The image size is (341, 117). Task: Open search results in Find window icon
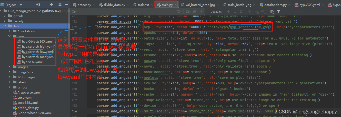point(272,12)
